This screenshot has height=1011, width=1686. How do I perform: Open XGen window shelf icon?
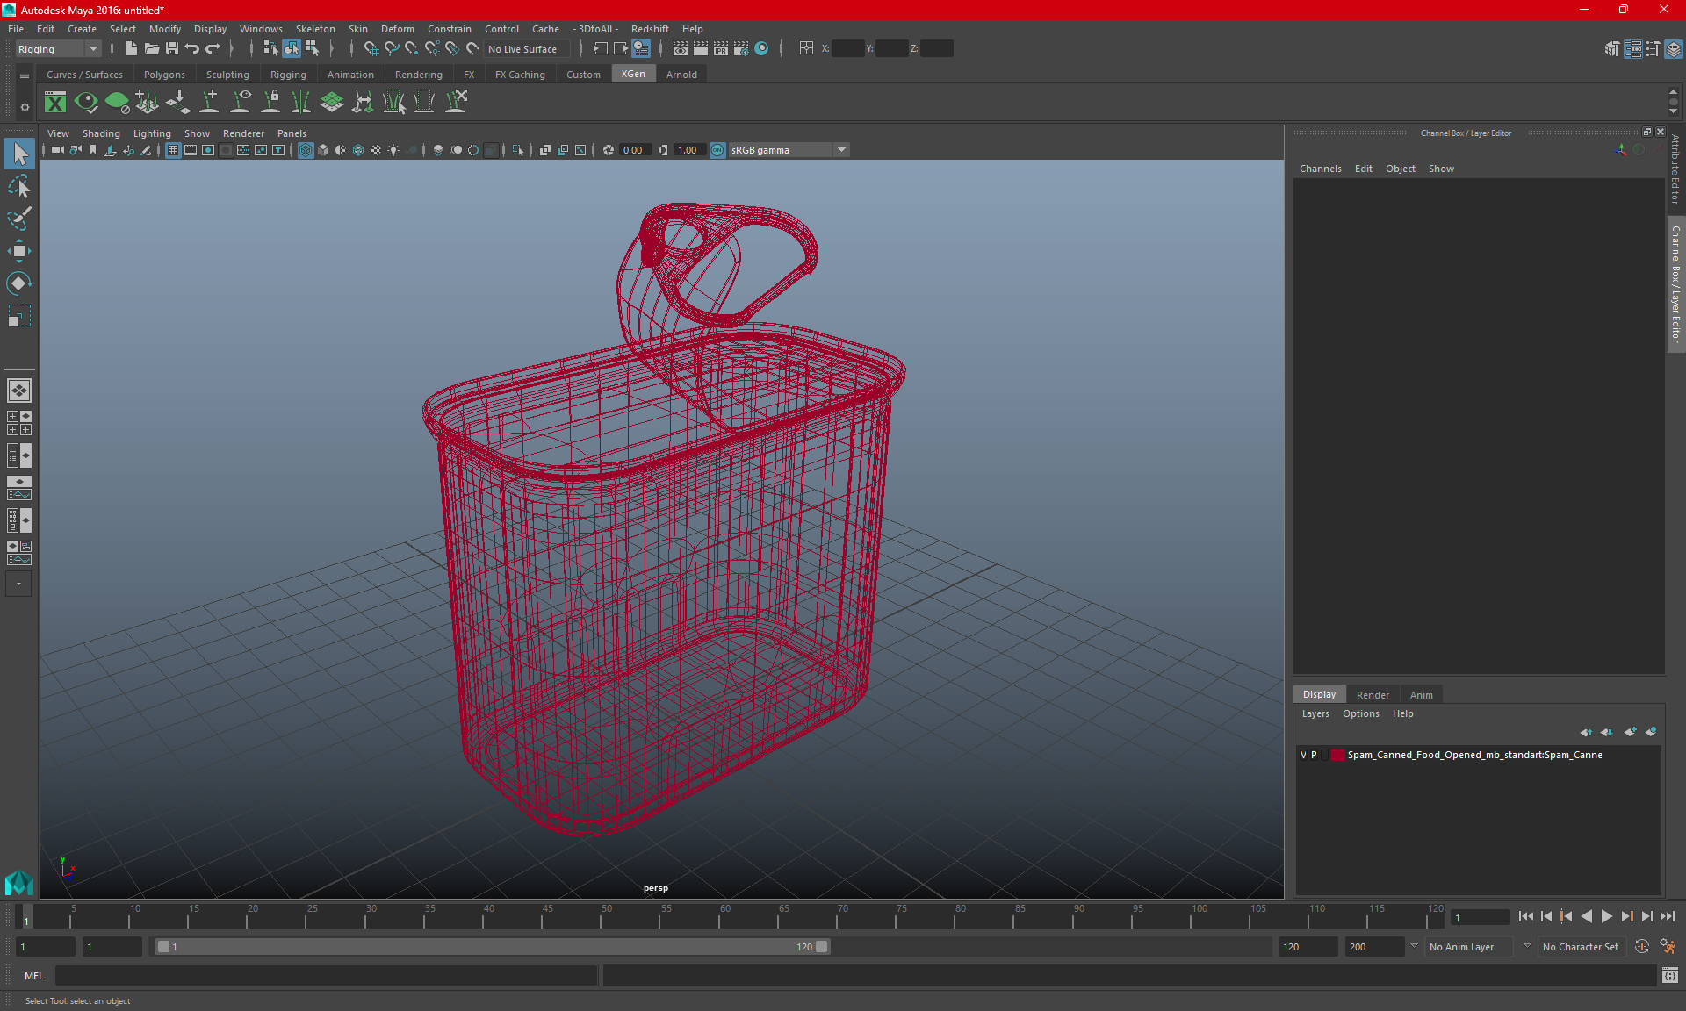coord(55,103)
